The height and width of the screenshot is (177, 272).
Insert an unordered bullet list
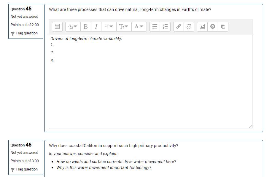coord(155,26)
